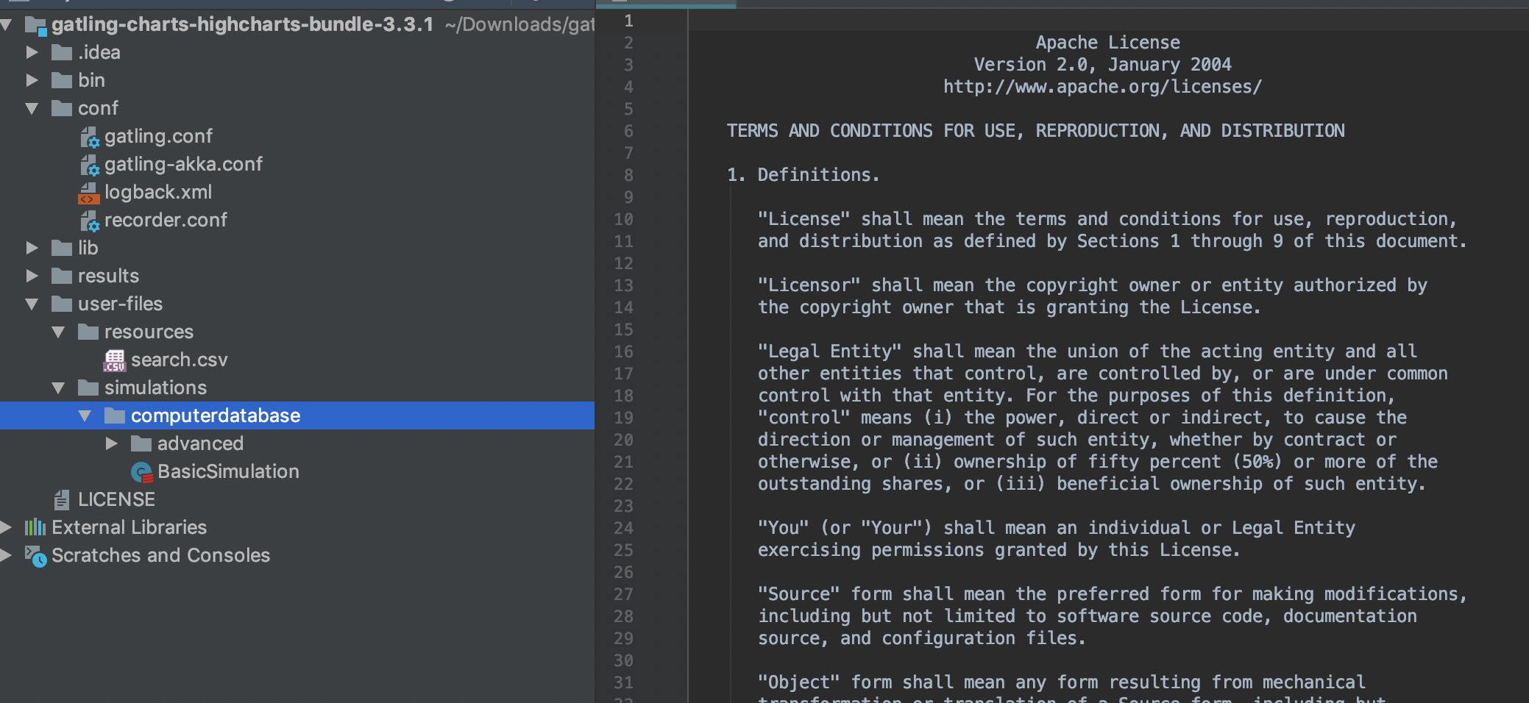Select the lib folder label
1529x703 pixels.
click(x=88, y=248)
